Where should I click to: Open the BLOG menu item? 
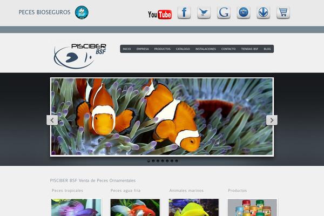[x=267, y=49]
